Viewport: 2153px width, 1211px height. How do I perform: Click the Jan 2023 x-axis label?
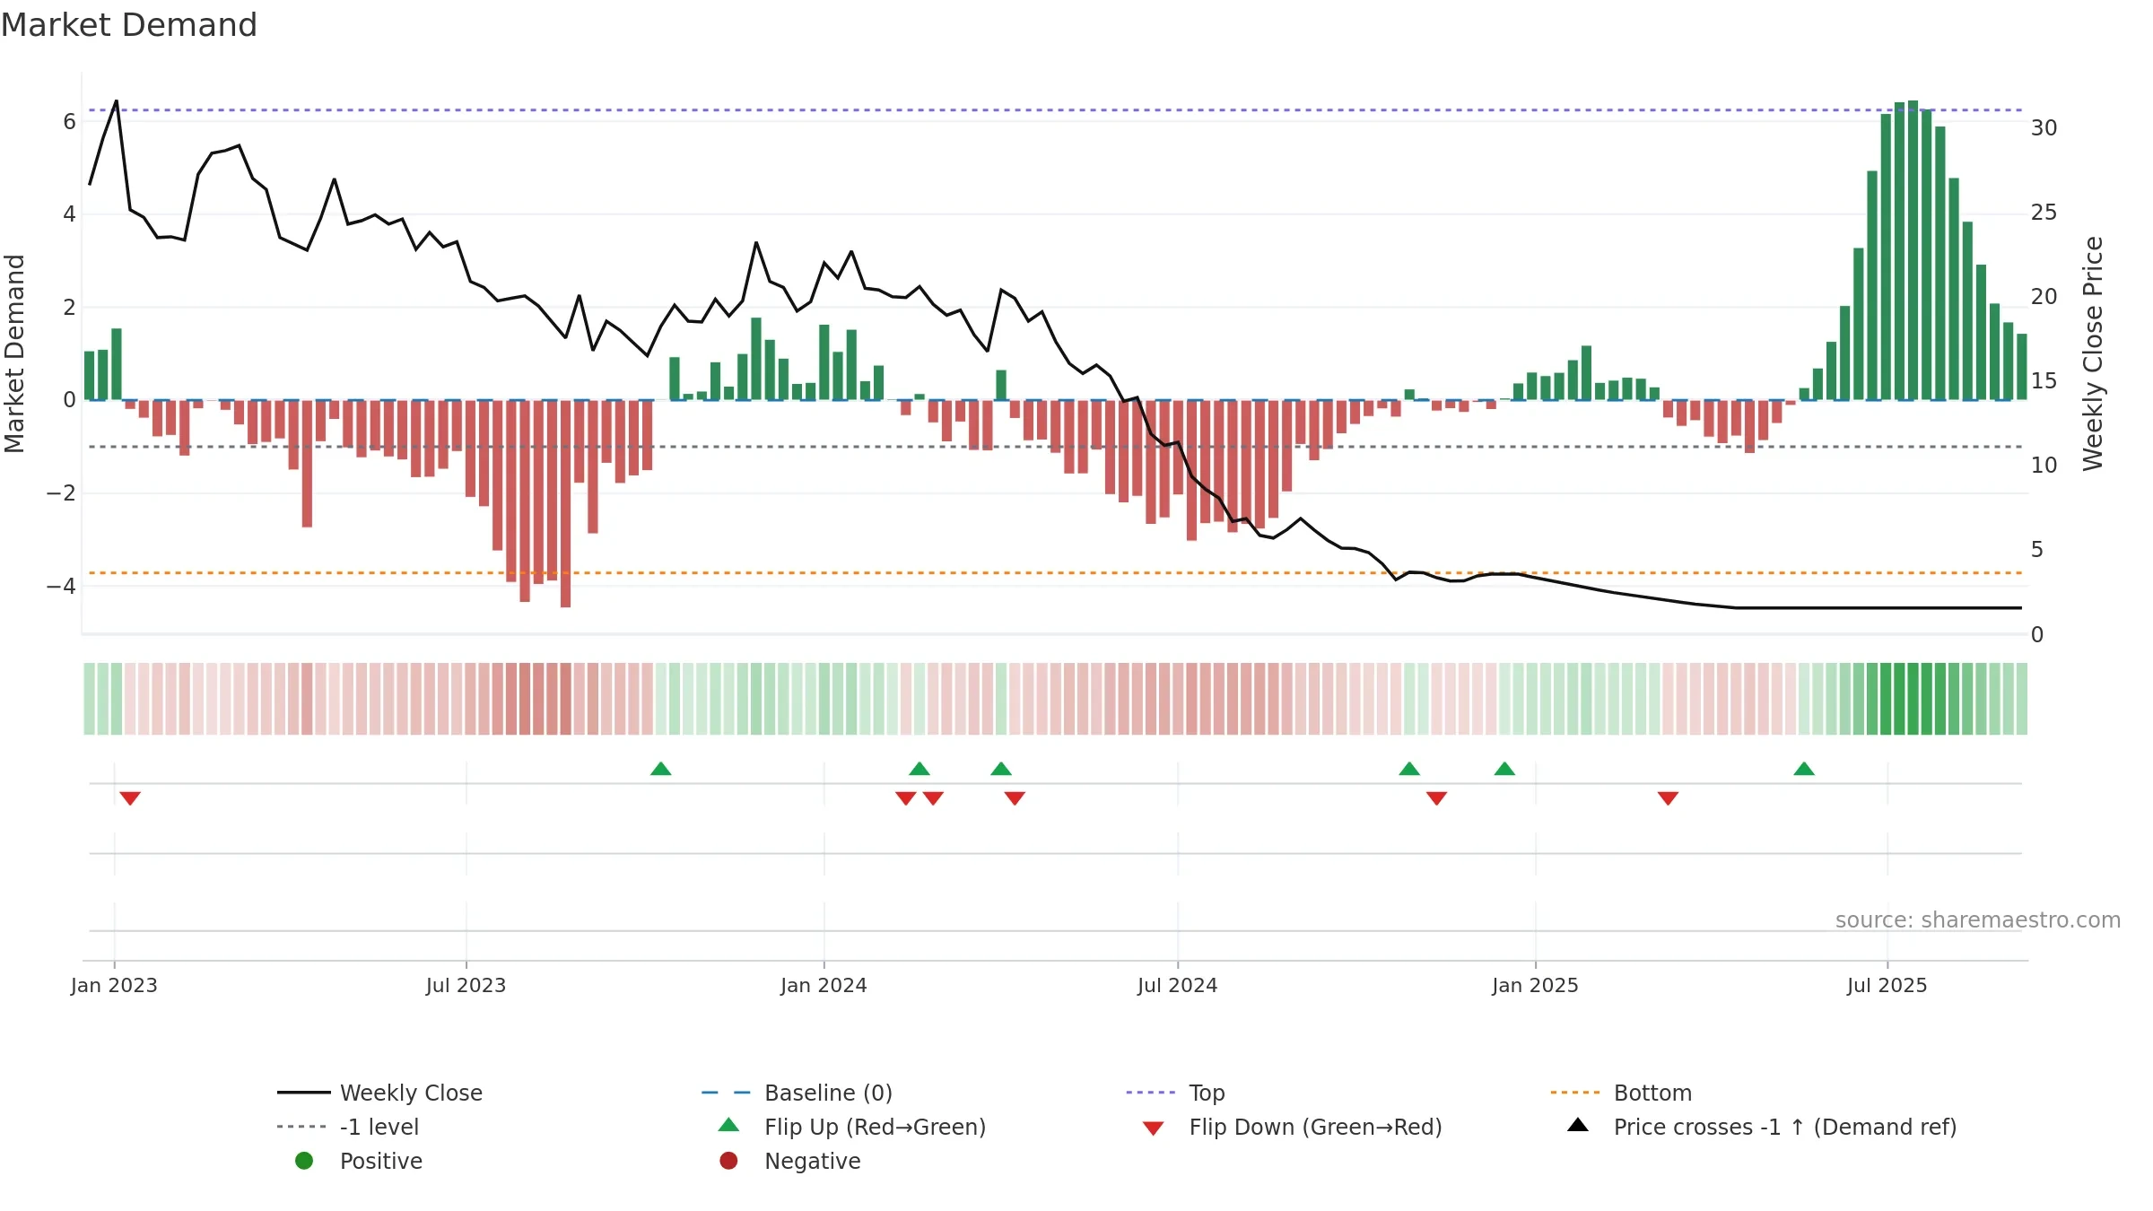point(114,986)
